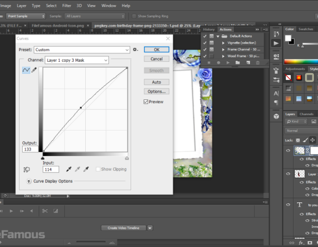318x247 pixels.
Task: Click OK in Curves dialog
Action: (x=157, y=50)
